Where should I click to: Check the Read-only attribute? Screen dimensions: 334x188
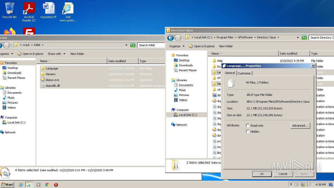click(x=248, y=126)
